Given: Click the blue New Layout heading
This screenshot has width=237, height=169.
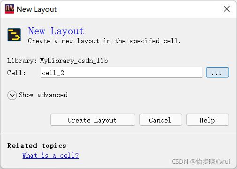Looking at the screenshot, I should coord(56,31).
